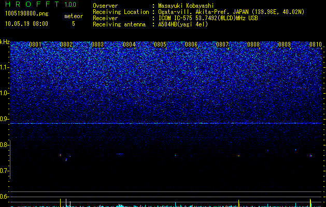Click the small meteor echo dot below 0805
Screen dimensions: 326x207
[176, 155]
